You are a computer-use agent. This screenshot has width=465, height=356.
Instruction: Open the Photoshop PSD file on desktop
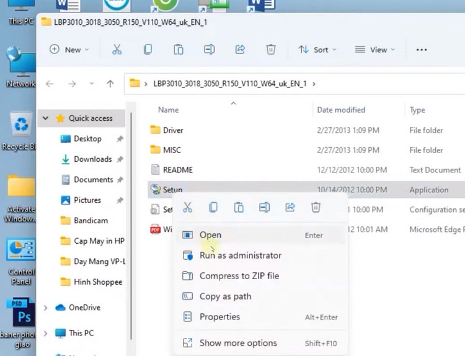click(20, 323)
